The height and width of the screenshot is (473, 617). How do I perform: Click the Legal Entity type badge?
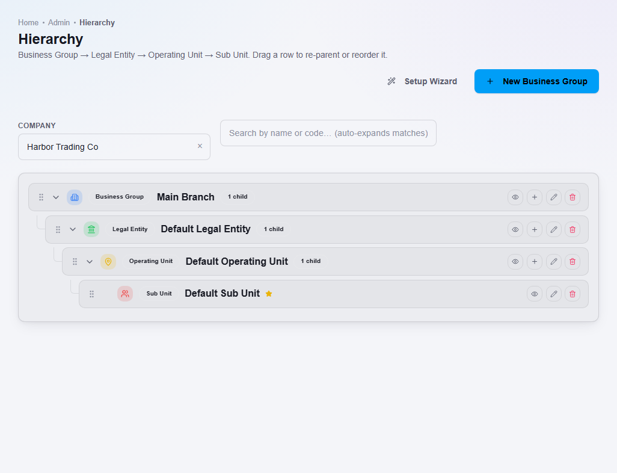tap(130, 229)
